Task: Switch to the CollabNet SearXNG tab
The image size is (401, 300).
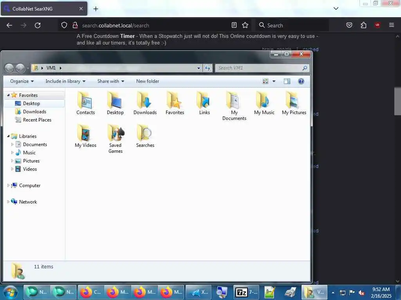Action: (44, 9)
